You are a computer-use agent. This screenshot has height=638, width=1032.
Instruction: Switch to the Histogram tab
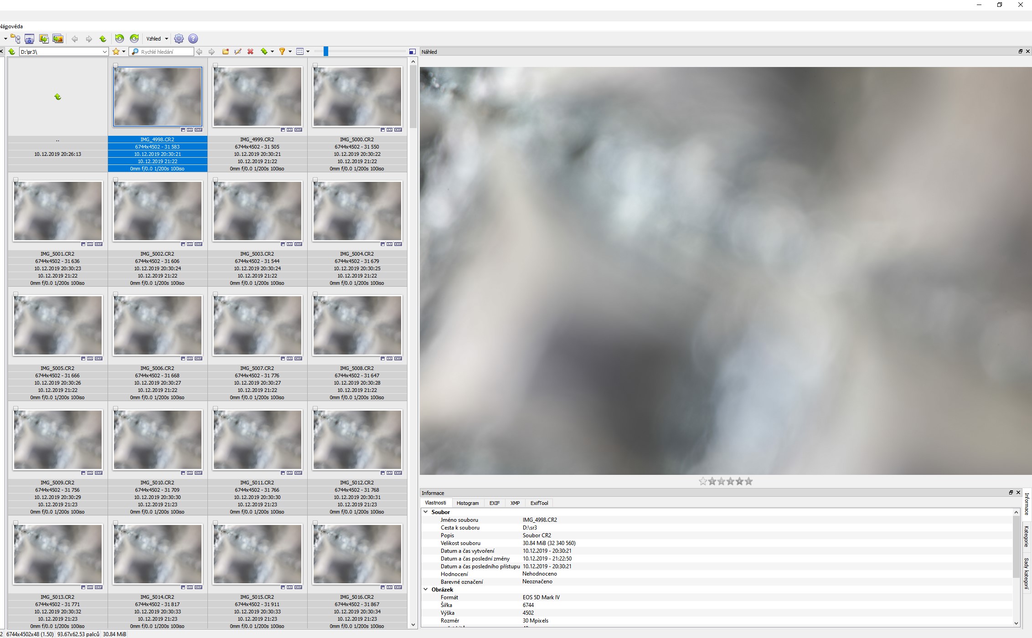tap(467, 503)
